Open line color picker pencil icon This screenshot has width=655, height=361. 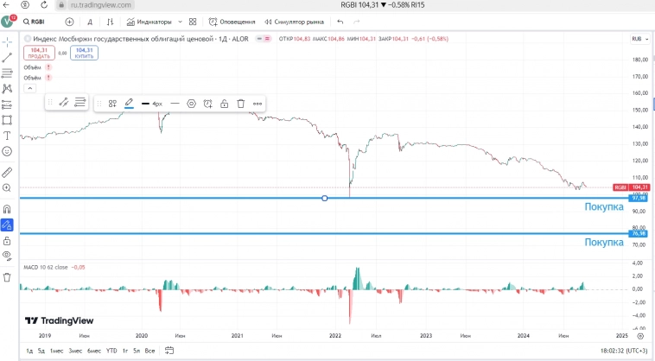click(x=129, y=104)
